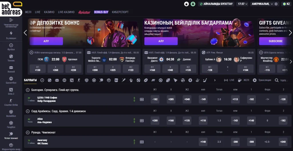This screenshot has width=293, height=151.
Task: Show previous promo banner with left arrow
Action: tap(25, 33)
